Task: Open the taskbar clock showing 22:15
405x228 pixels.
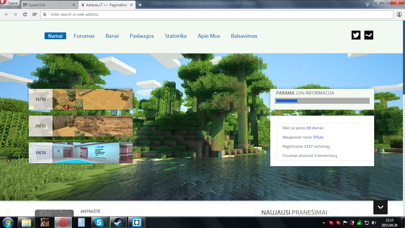Action: 389,222
